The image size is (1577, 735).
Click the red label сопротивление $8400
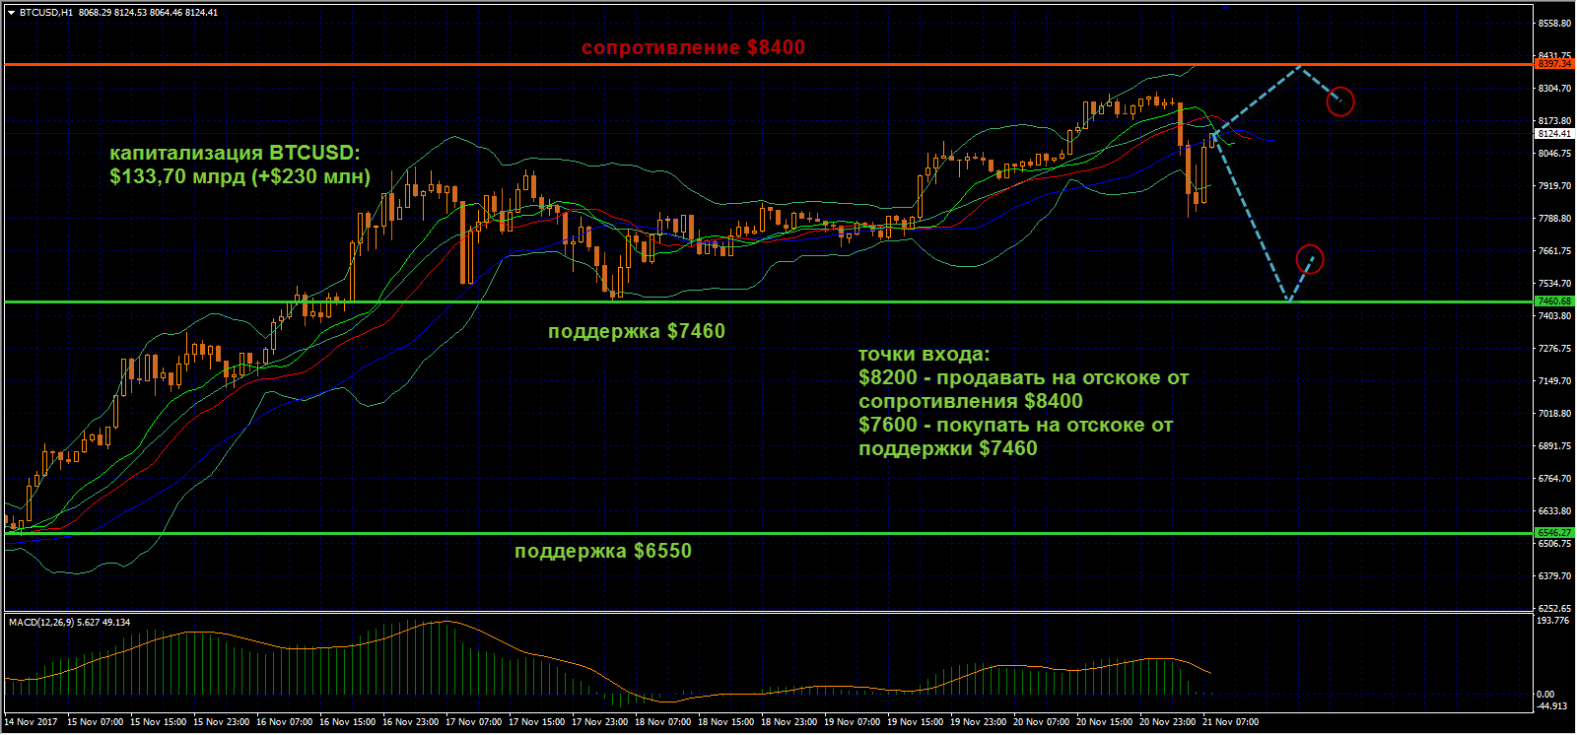click(x=693, y=47)
